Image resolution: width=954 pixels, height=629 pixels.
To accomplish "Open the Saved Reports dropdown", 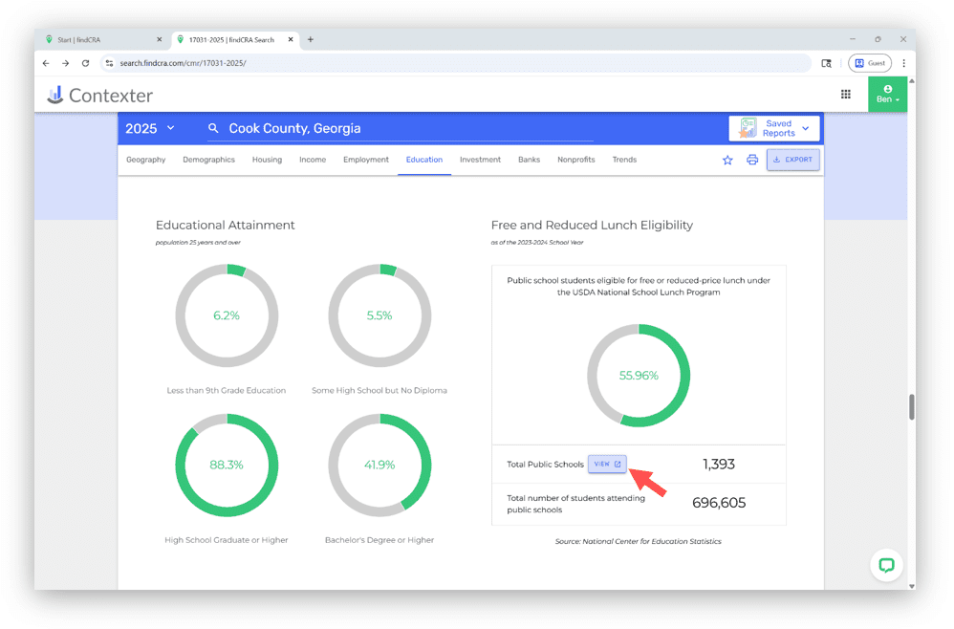I will (x=774, y=128).
